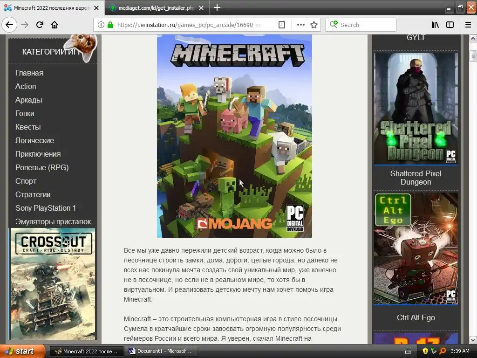Close the Minecraft 2022 tab
Image resolution: width=477 pixels, height=358 pixels.
pos(96,8)
